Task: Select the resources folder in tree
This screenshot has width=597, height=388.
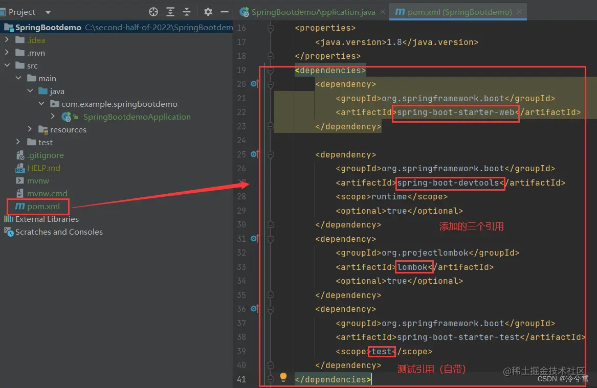Action: (x=68, y=130)
